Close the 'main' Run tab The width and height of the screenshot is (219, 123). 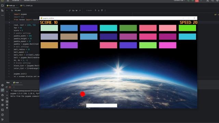[21, 83]
